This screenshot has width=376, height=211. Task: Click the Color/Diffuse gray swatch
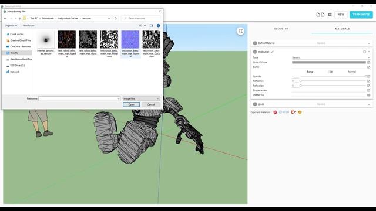coord(329,62)
